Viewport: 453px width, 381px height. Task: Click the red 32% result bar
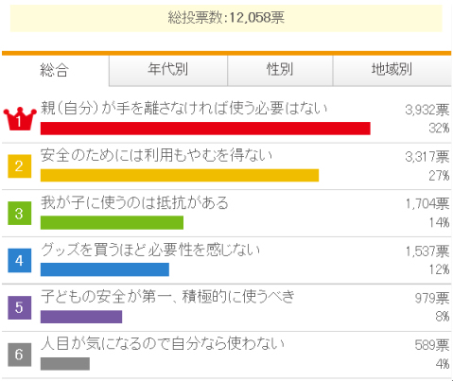pos(205,129)
